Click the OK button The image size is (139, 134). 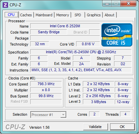click(122, 127)
